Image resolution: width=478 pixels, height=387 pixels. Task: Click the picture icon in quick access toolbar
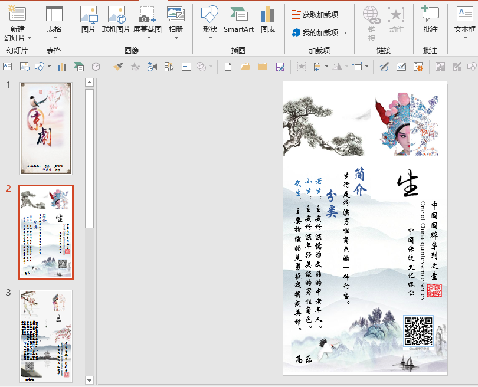[25, 67]
